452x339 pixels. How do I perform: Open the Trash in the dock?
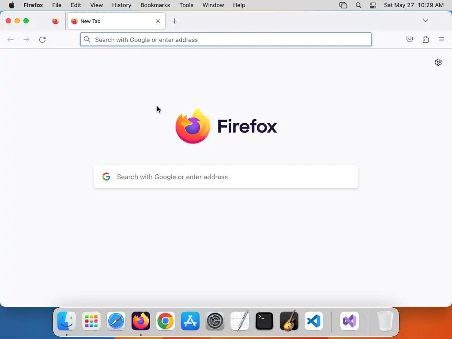(385, 321)
